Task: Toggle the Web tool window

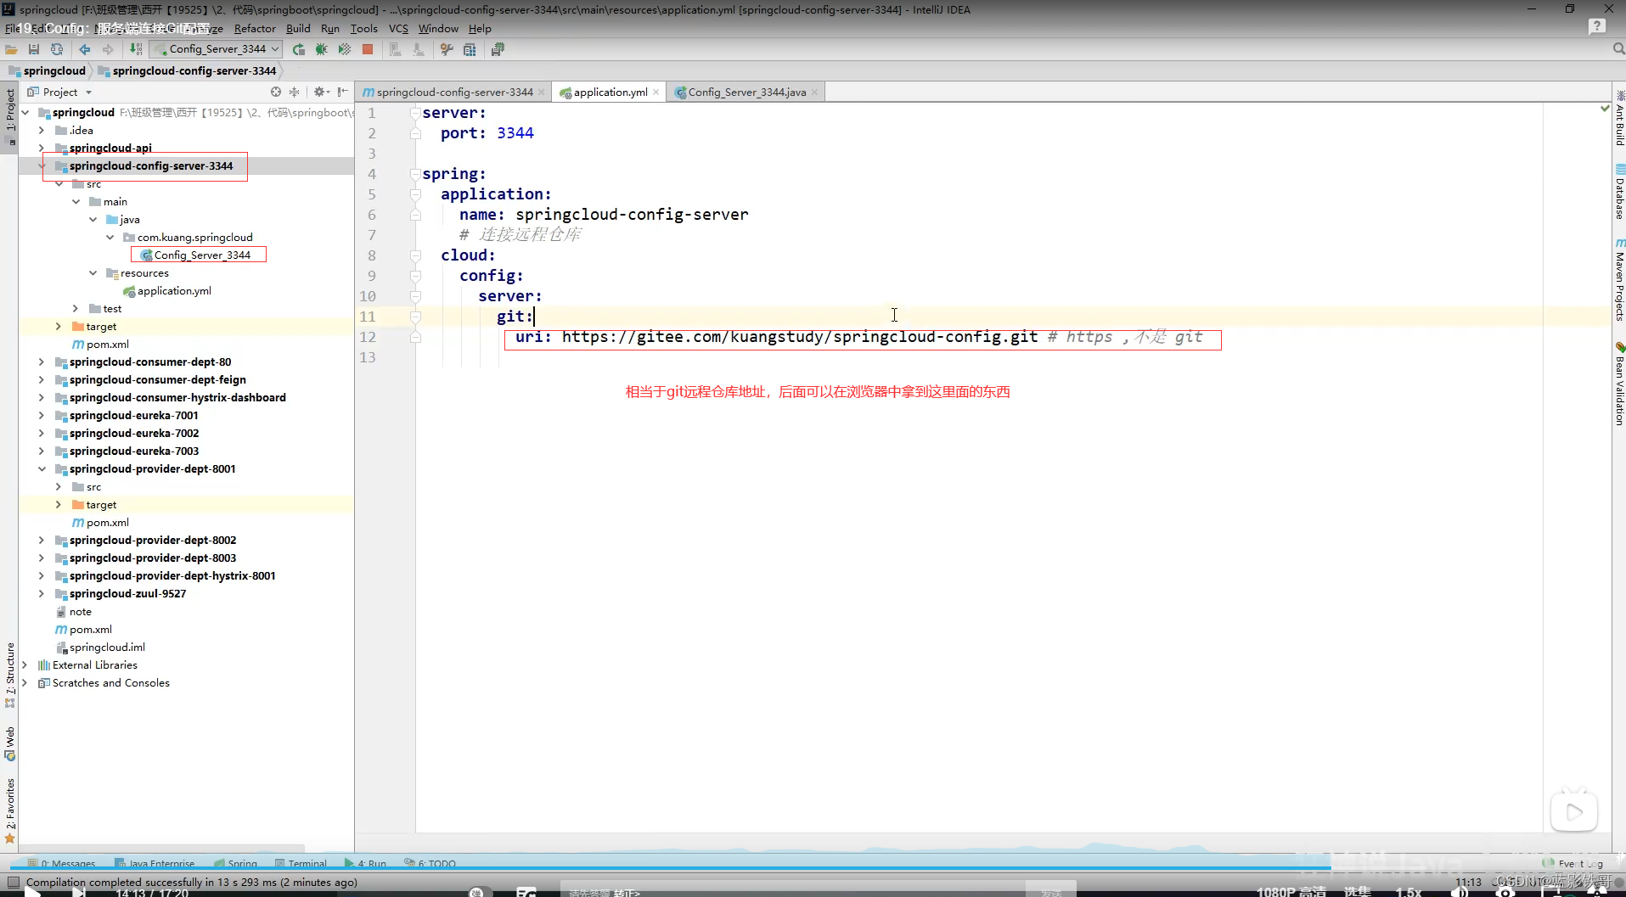Action: click(10, 743)
